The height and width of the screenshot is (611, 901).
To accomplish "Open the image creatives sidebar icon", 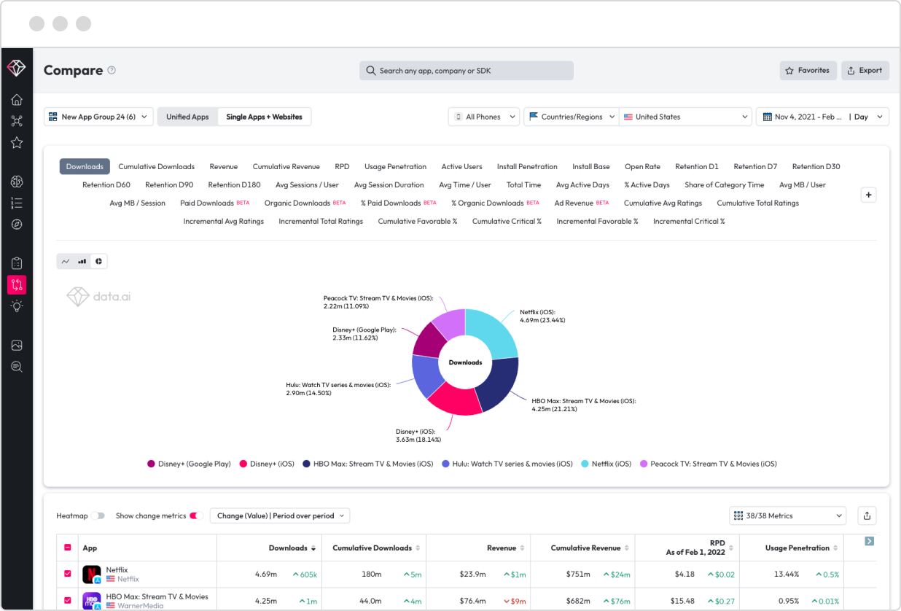I will [17, 345].
